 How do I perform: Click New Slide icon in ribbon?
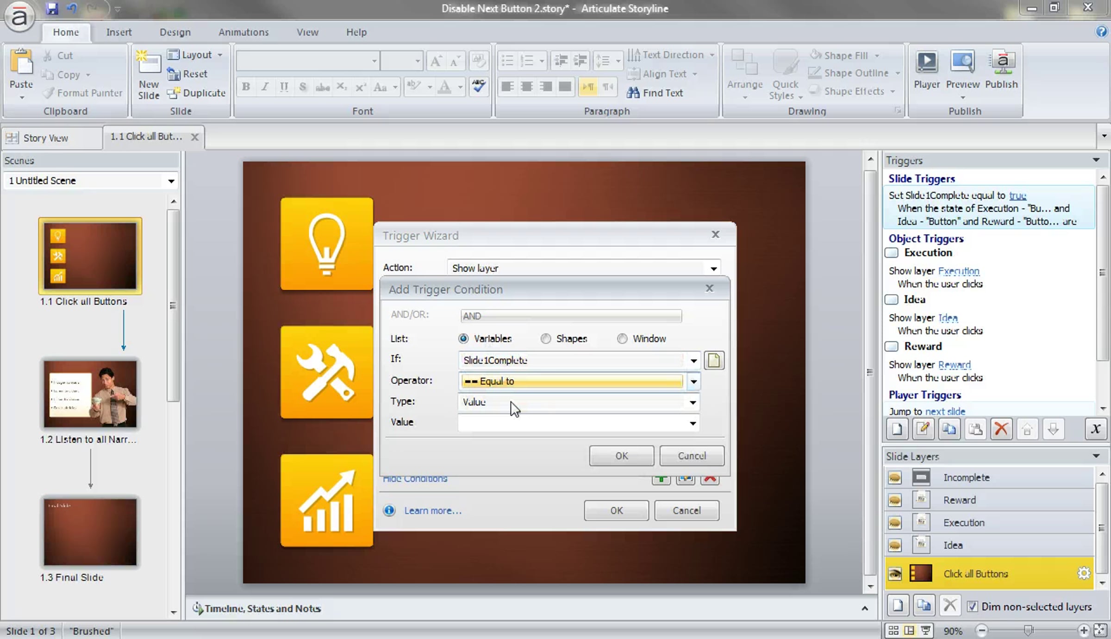(x=149, y=63)
